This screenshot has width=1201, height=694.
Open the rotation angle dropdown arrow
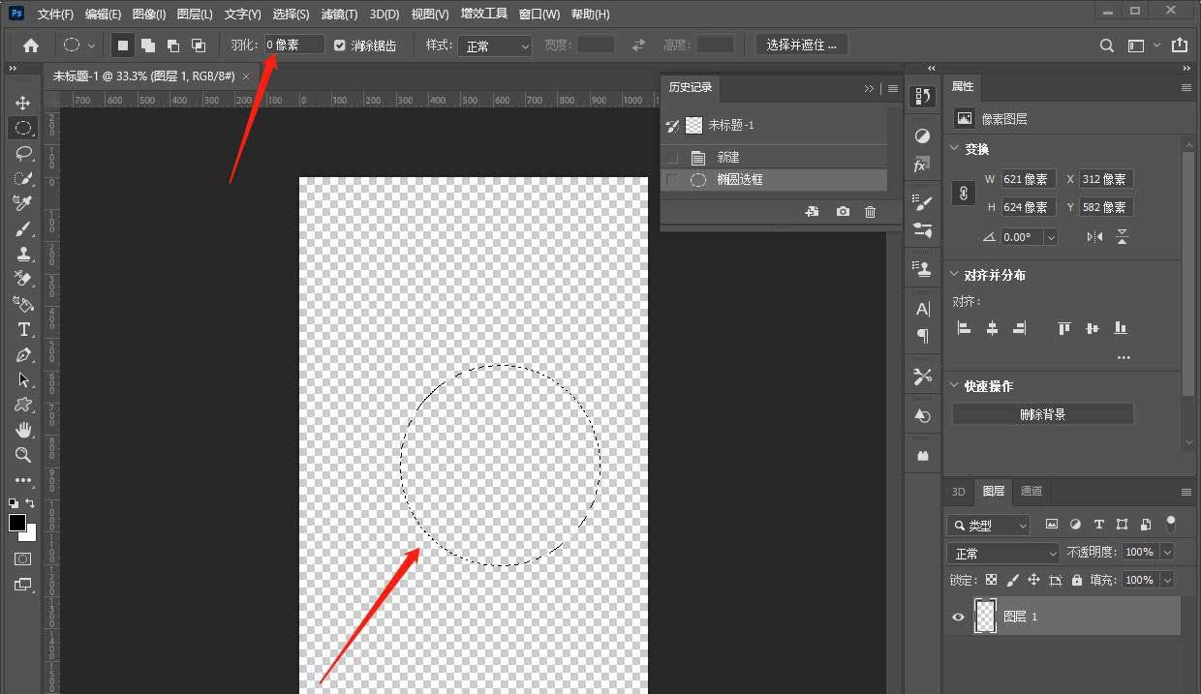tap(1051, 237)
